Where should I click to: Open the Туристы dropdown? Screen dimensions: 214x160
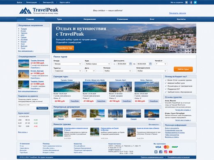click(x=68, y=71)
